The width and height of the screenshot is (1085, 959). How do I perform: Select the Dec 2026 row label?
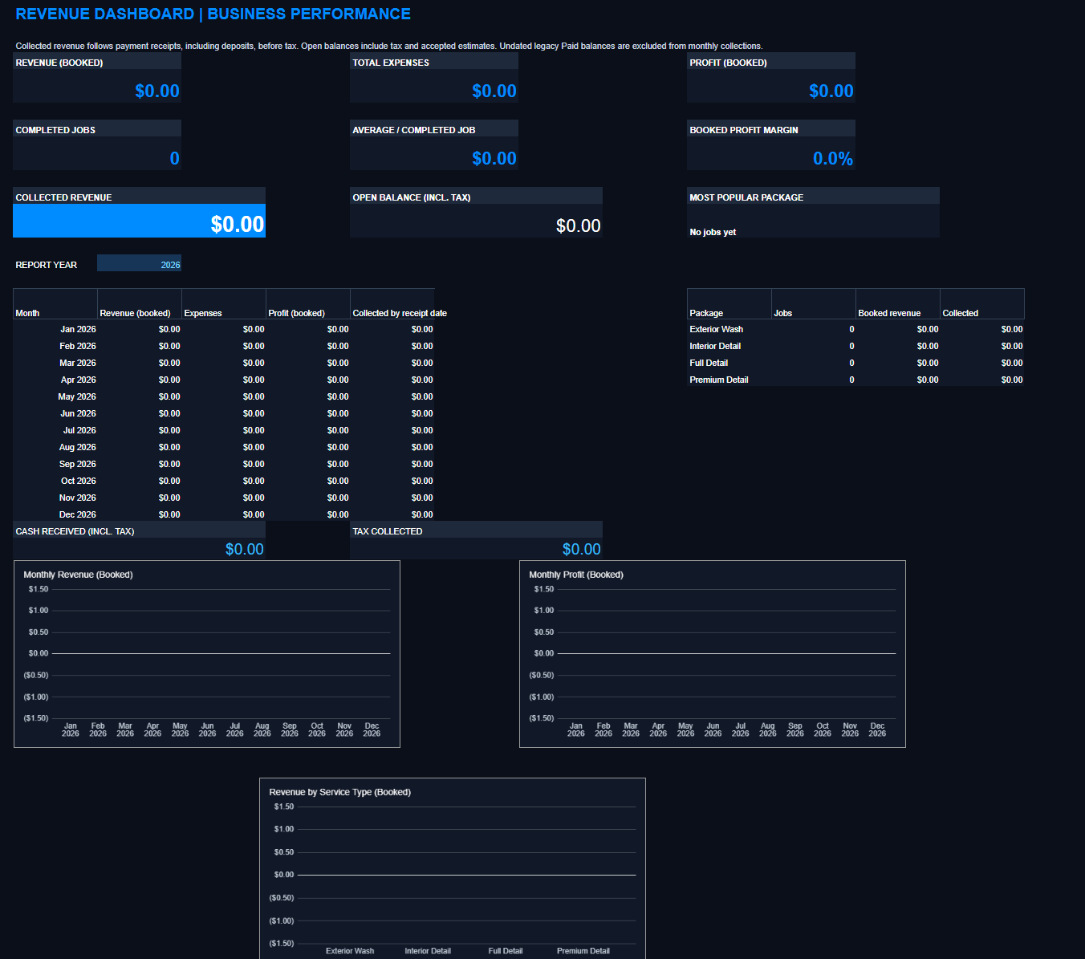(x=78, y=514)
